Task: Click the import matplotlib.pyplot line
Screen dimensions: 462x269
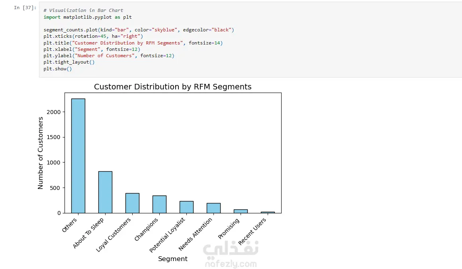Action: [x=88, y=17]
